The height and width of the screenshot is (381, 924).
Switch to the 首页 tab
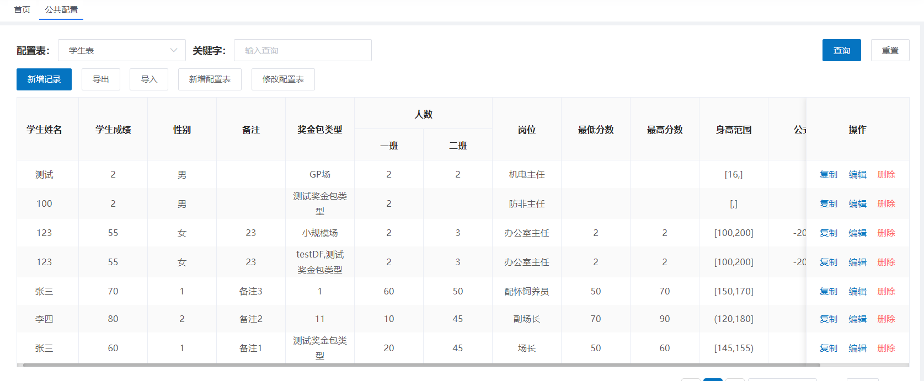(x=22, y=10)
